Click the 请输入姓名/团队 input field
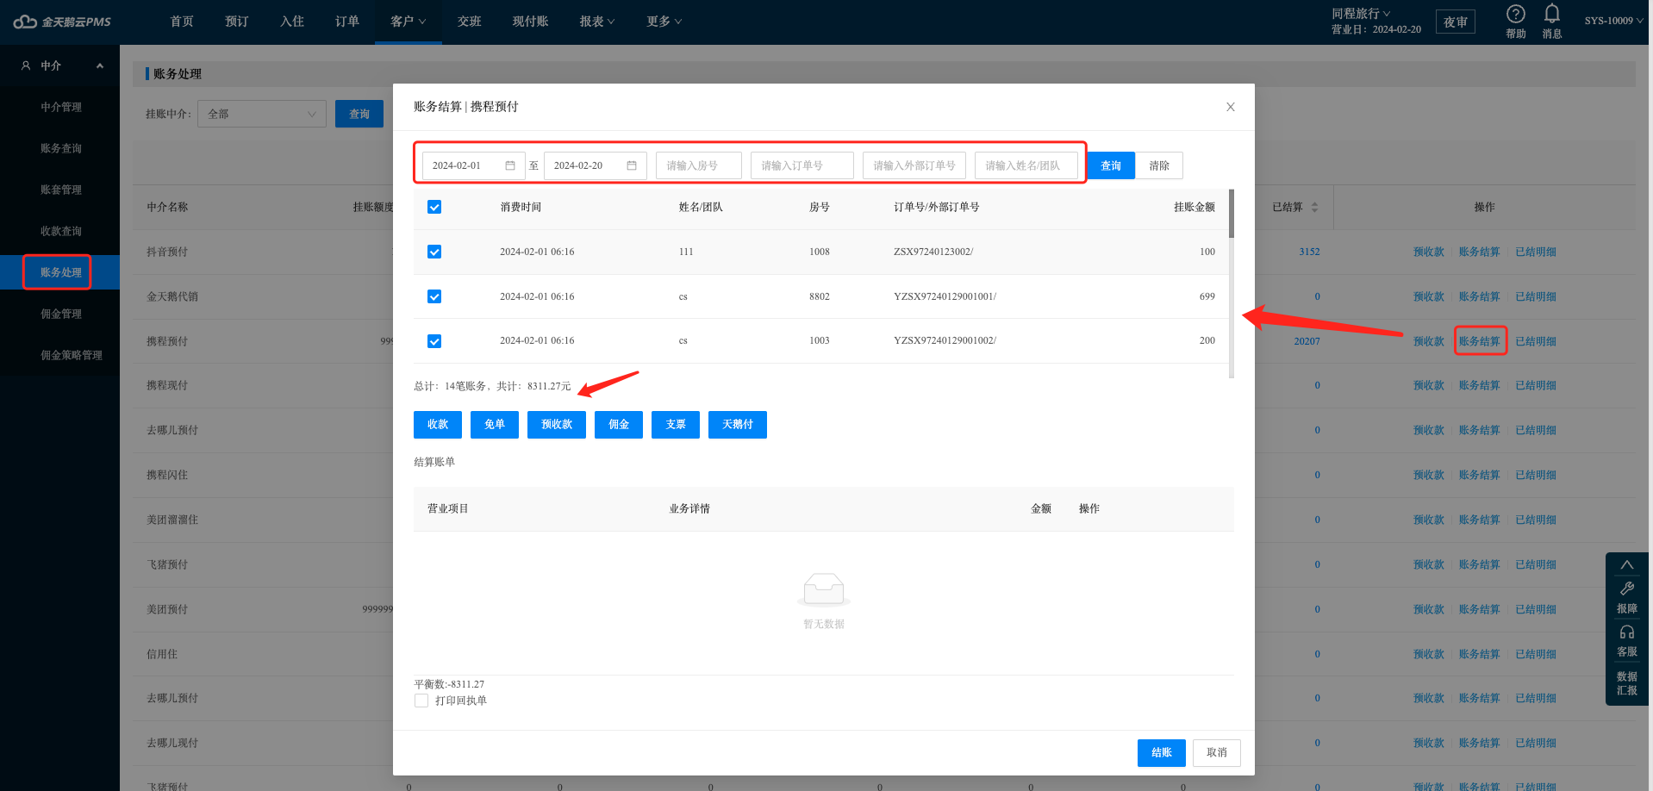The width and height of the screenshot is (1653, 791). click(1026, 165)
